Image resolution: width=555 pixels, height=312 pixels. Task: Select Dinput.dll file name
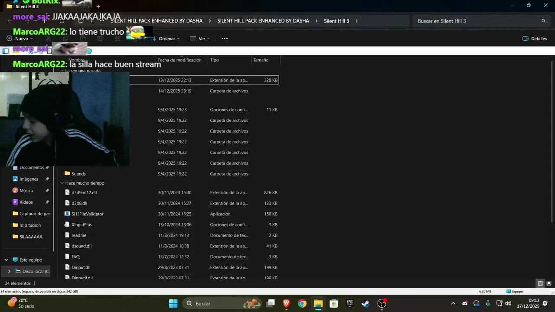[81, 267]
